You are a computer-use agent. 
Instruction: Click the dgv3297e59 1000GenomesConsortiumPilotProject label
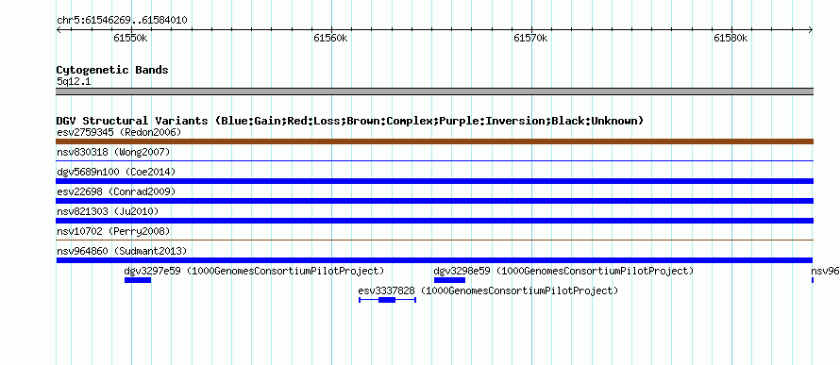254,271
